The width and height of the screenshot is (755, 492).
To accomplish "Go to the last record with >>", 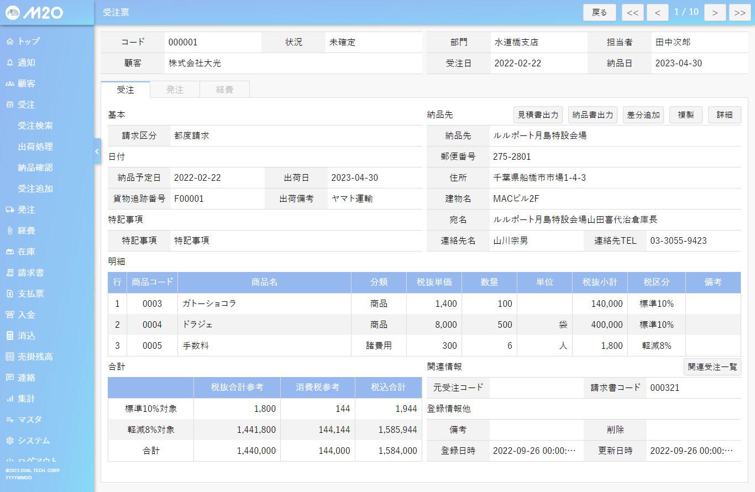I will click(x=740, y=13).
